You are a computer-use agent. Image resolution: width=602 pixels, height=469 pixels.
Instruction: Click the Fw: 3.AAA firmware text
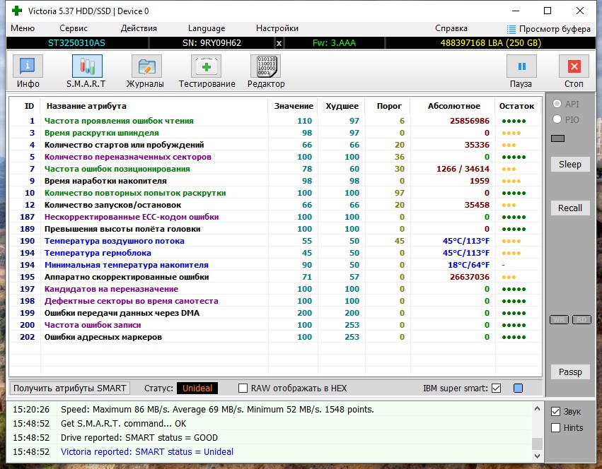coord(334,43)
